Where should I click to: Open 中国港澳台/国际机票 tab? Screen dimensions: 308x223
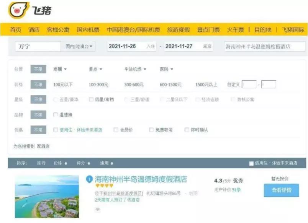tap(133, 29)
